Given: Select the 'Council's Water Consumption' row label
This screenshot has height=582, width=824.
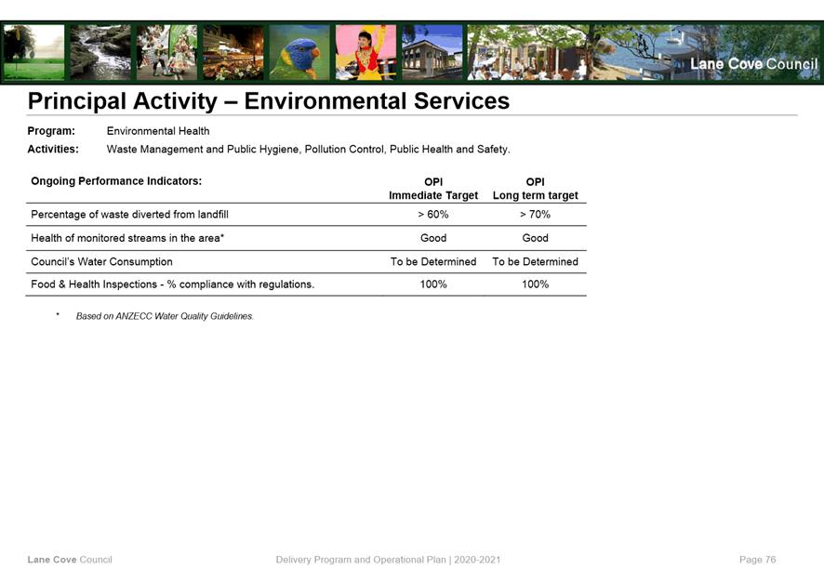Looking at the screenshot, I should coord(102,261).
